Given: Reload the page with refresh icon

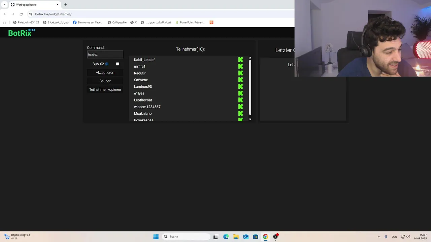Looking at the screenshot, I should tap(21, 14).
